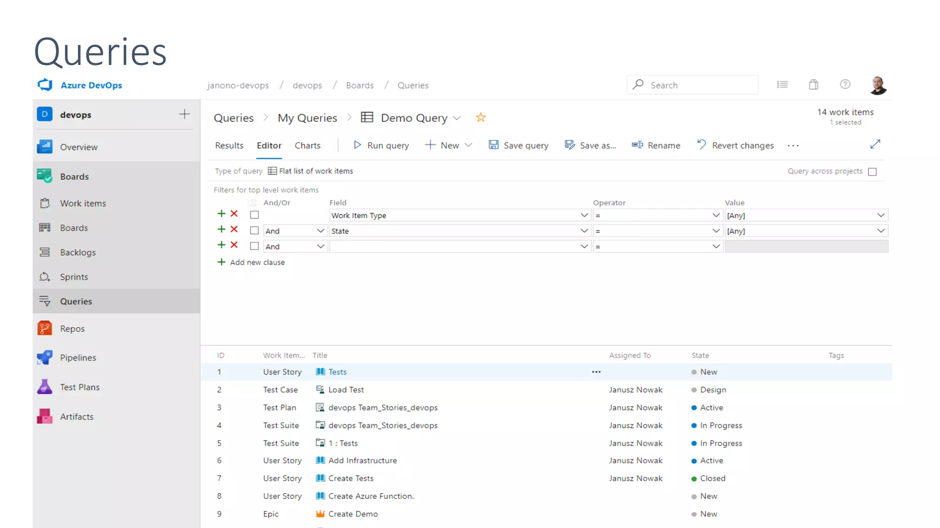Enable Query across projects checkbox
The height and width of the screenshot is (528, 940).
click(873, 172)
